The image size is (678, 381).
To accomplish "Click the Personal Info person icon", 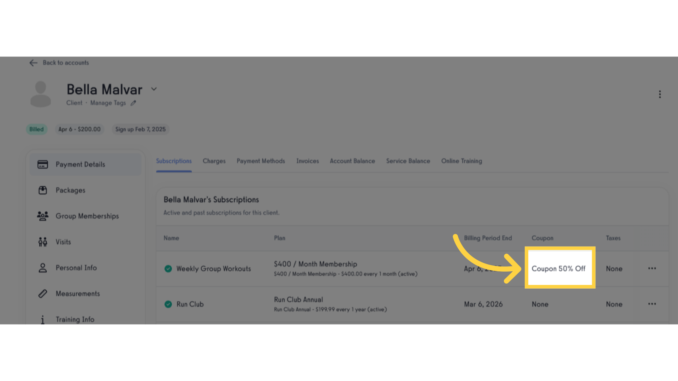I will click(43, 268).
